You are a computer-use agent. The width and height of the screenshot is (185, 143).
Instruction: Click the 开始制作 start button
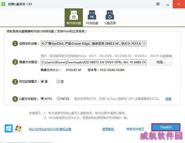click(x=166, y=127)
